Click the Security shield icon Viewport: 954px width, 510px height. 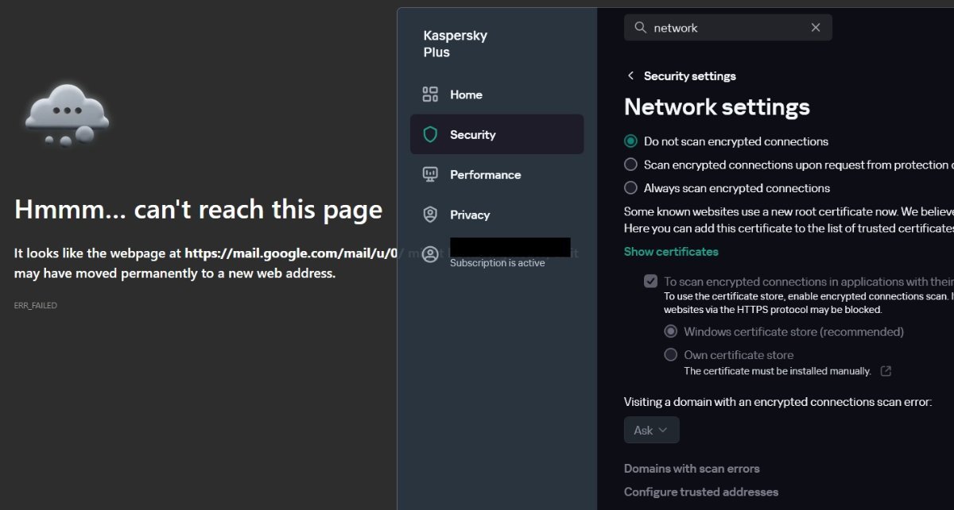[430, 135]
